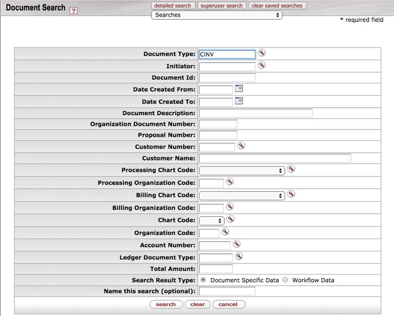
Task: Focus the Document Type field containing CINV
Action: pos(227,54)
